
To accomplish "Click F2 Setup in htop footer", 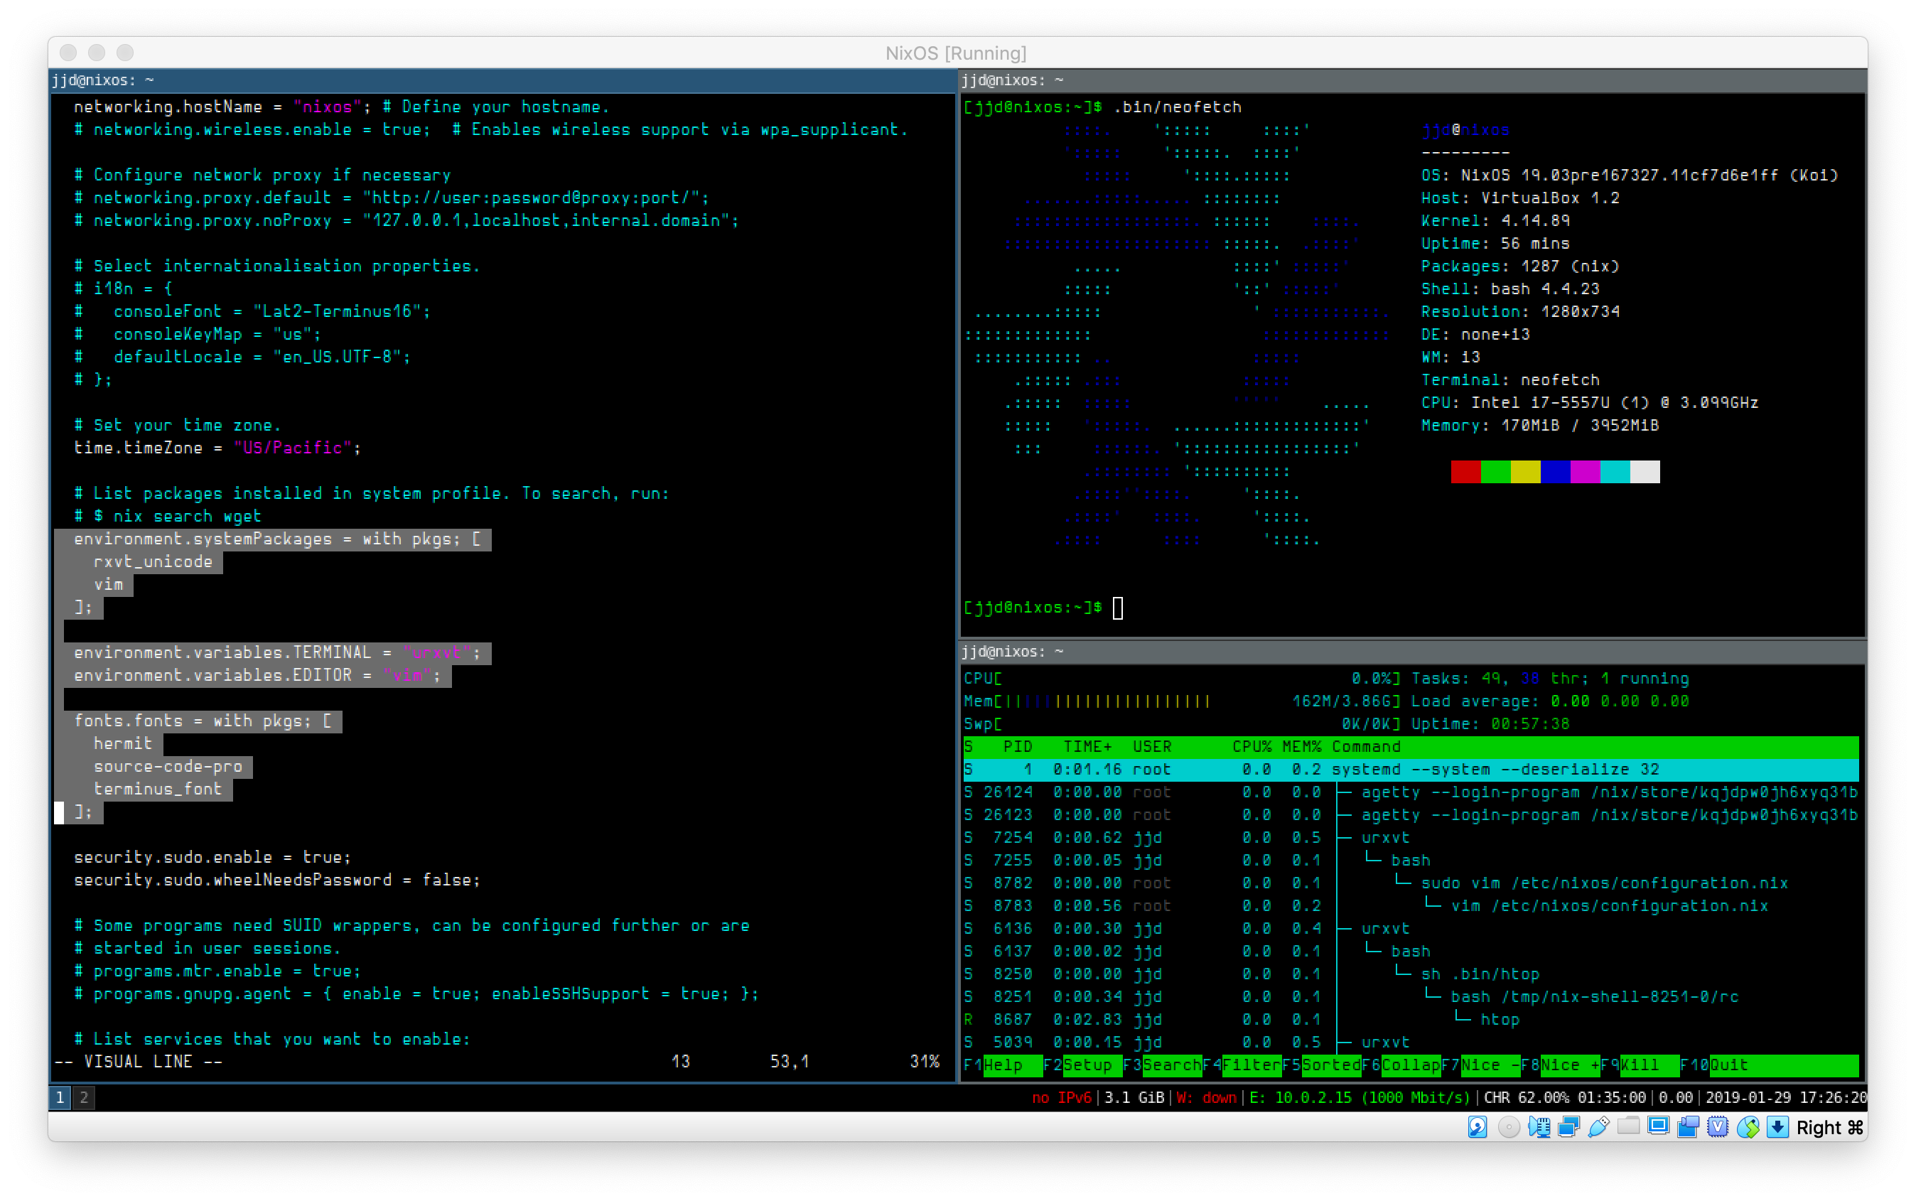I will [x=1087, y=1065].
